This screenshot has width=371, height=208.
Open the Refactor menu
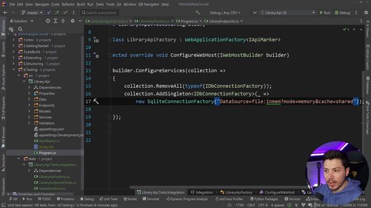coord(68,4)
